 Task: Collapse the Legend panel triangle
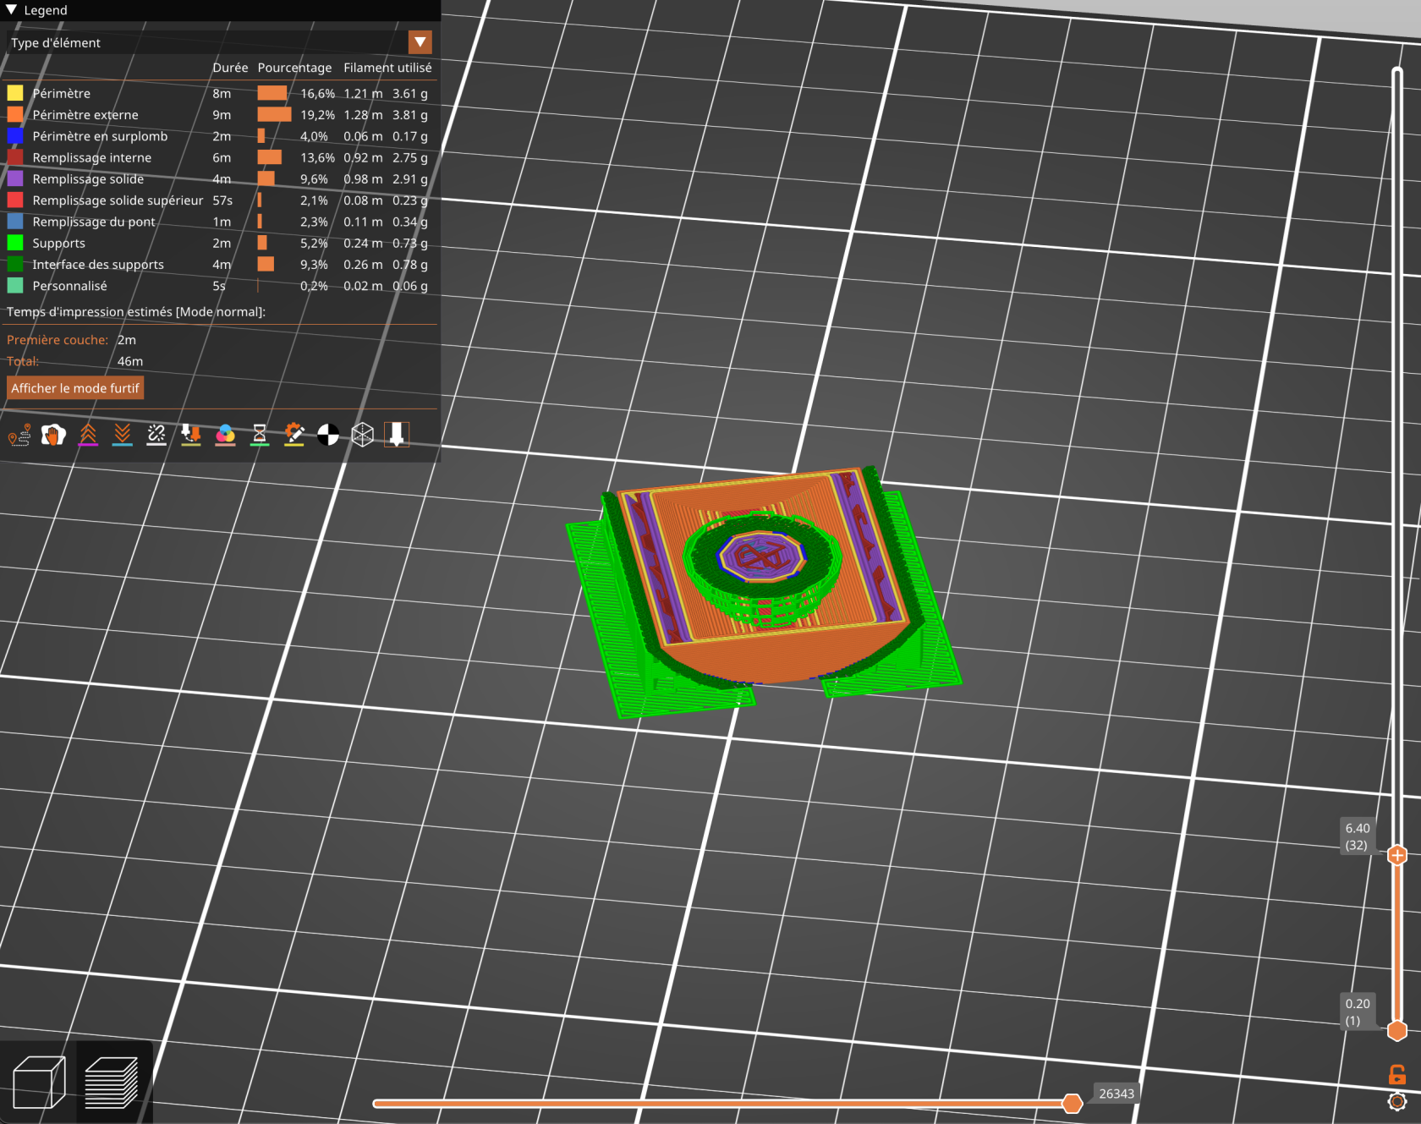[x=12, y=10]
